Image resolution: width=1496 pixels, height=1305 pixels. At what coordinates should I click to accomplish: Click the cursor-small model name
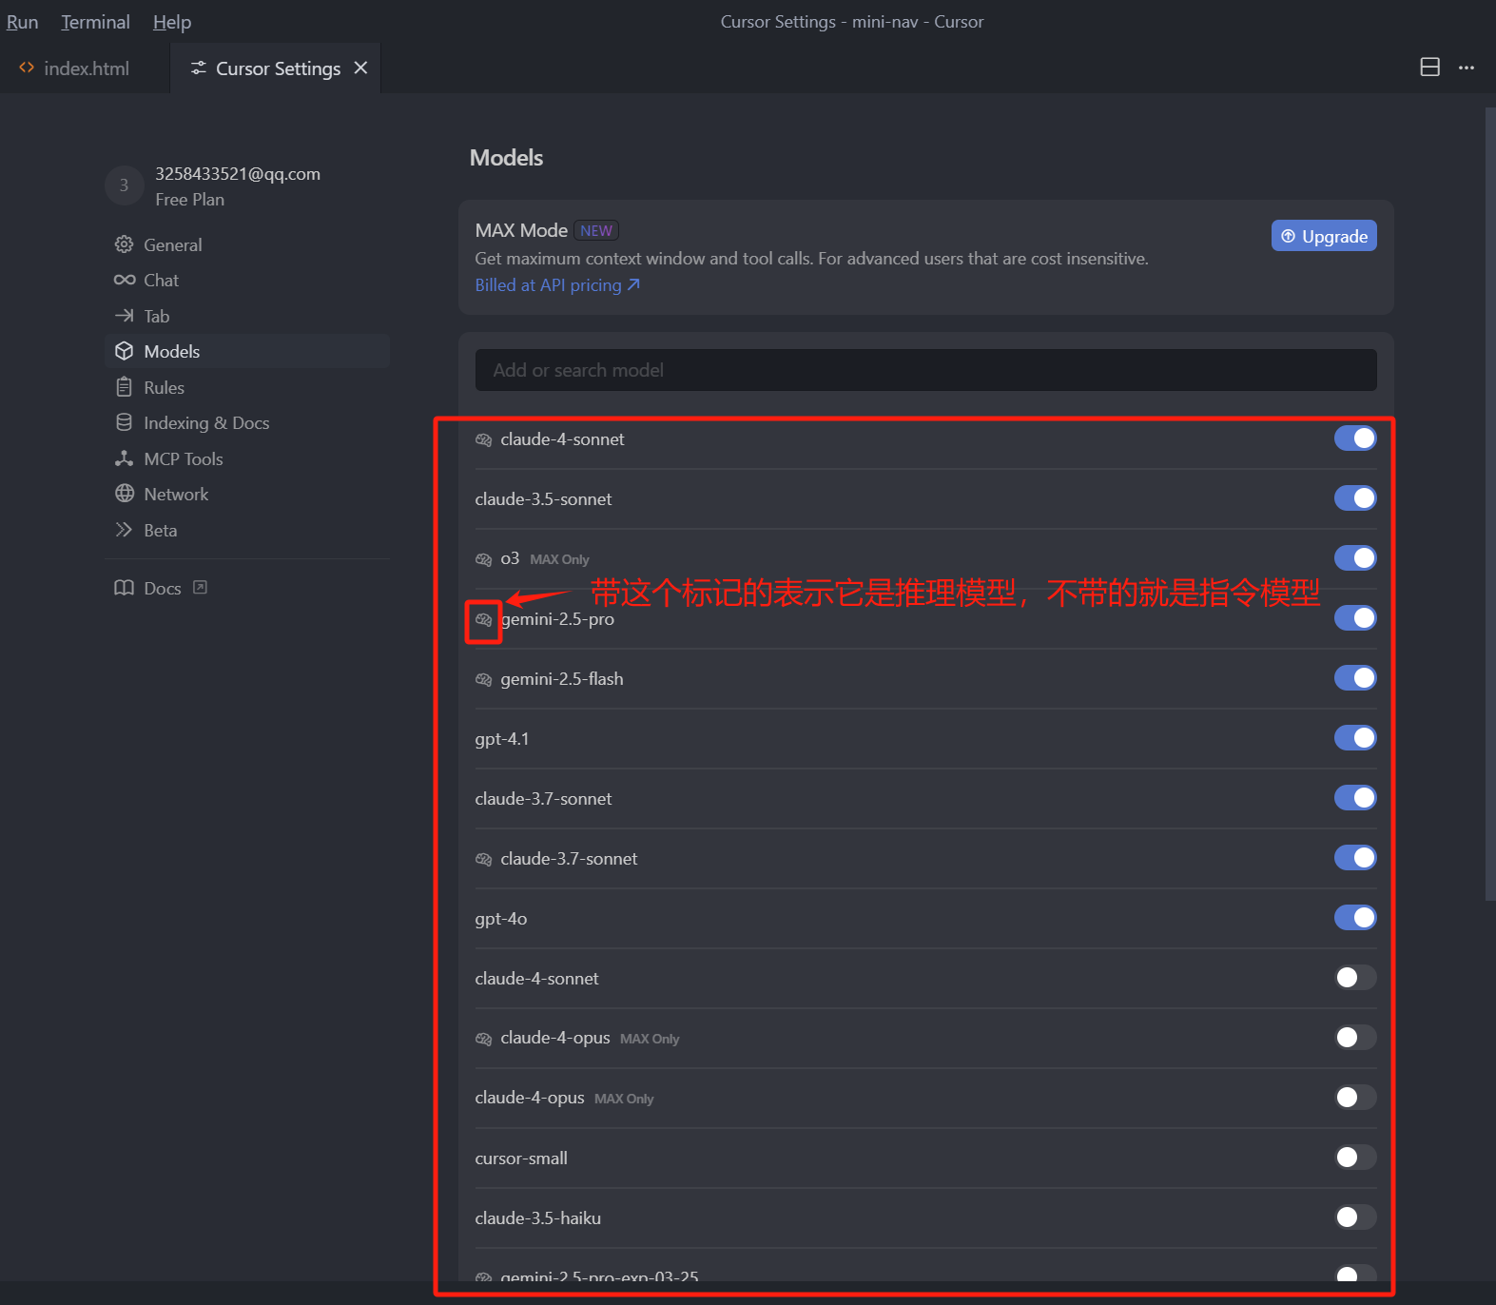[x=521, y=1159]
